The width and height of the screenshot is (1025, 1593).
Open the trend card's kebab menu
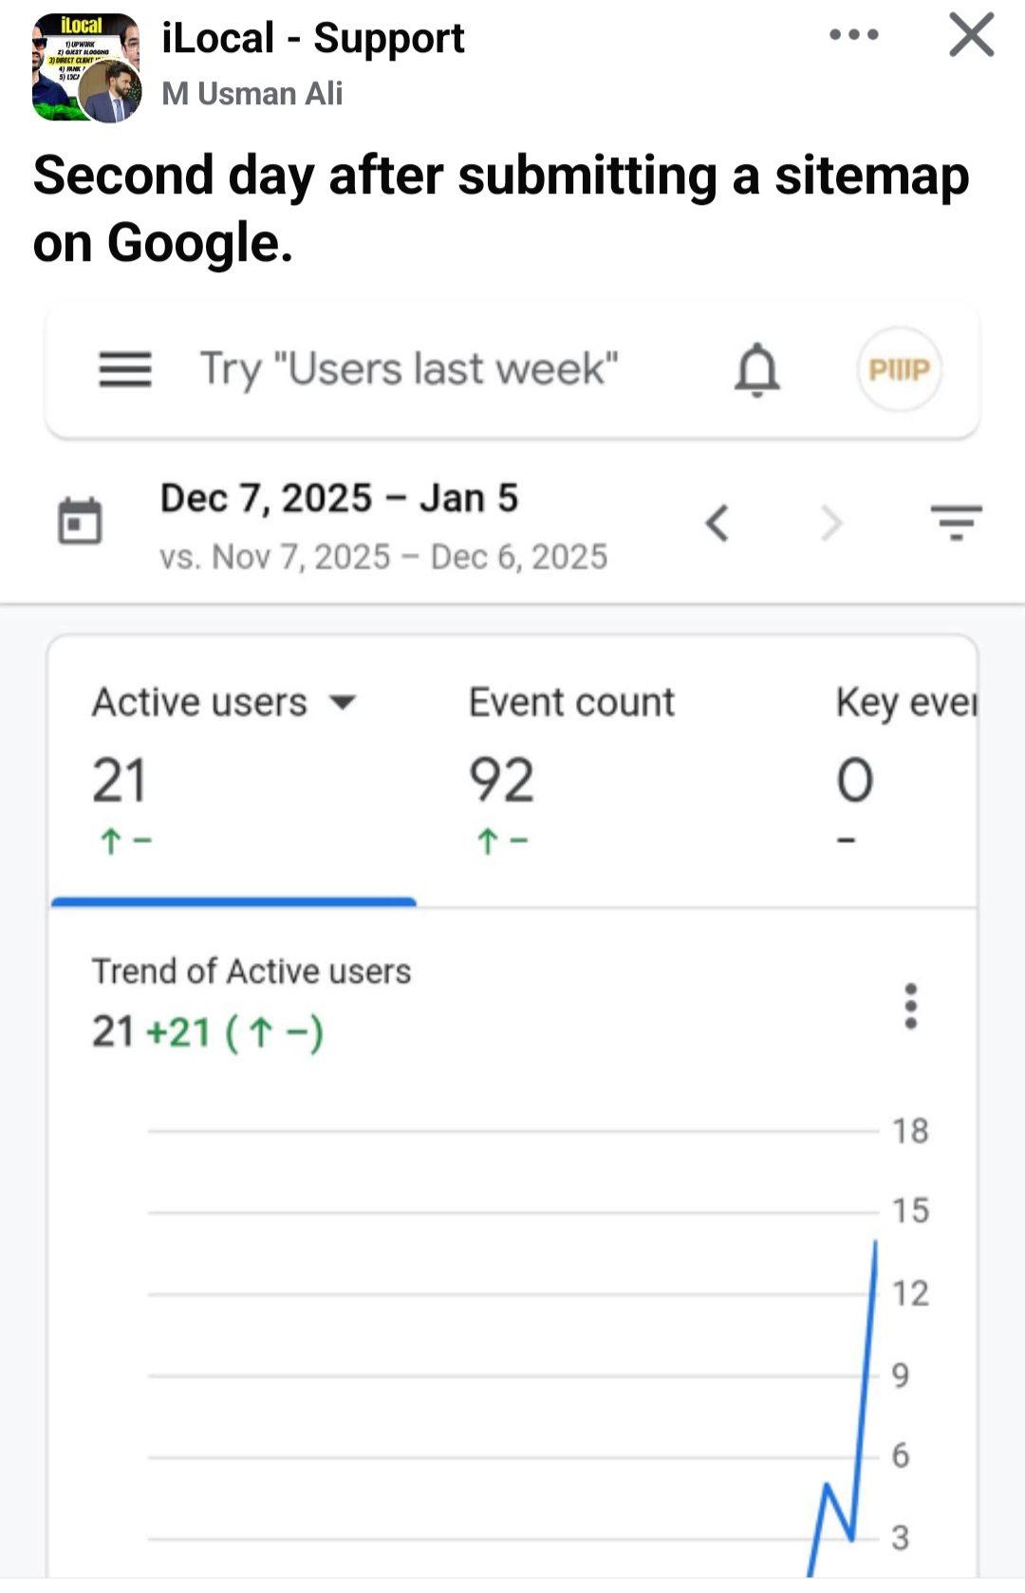[911, 1006]
